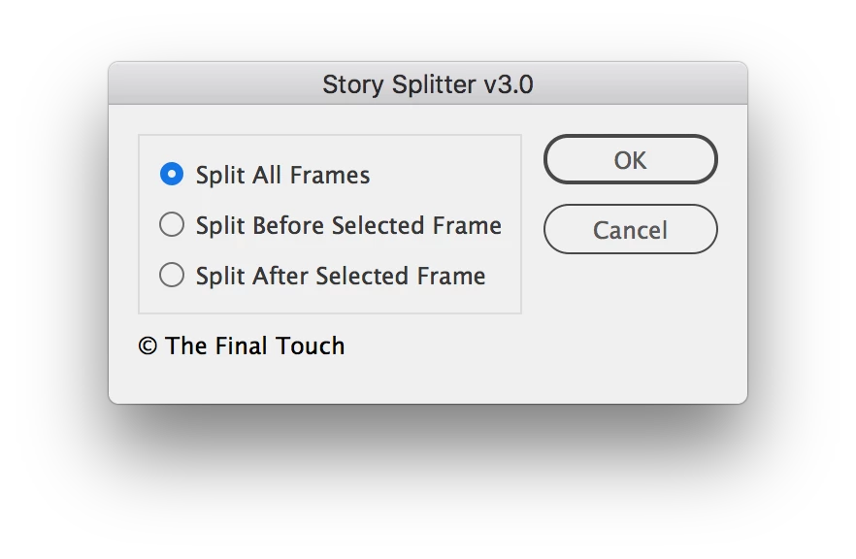Click the v3.0 version number in title
This screenshot has width=856, height=559.
pos(508,85)
